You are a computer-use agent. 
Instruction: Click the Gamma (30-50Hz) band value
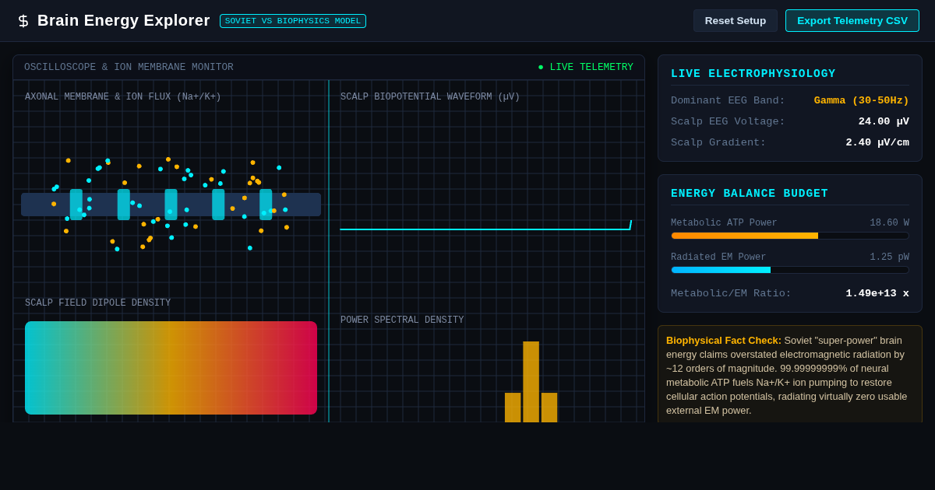point(862,100)
